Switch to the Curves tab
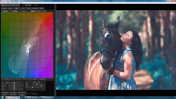Image resolution: width=176 pixels, height=99 pixels. pyautogui.click(x=29, y=9)
